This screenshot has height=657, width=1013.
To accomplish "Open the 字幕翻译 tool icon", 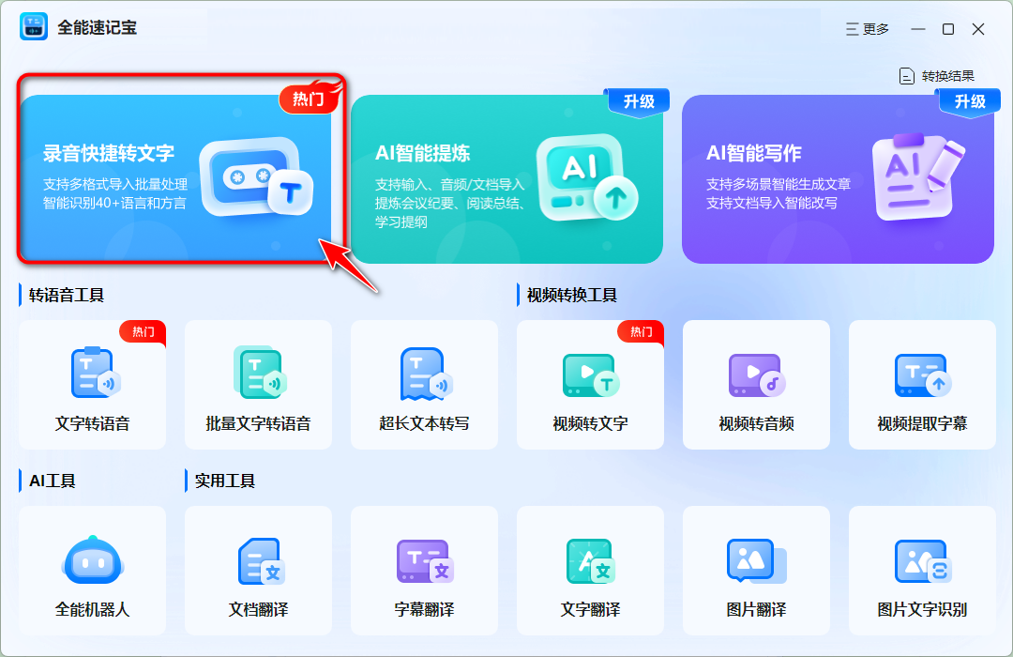I will [425, 560].
